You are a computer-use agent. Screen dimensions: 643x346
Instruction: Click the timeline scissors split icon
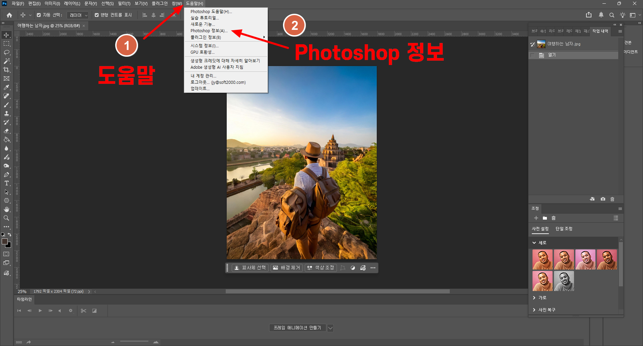[84, 311]
